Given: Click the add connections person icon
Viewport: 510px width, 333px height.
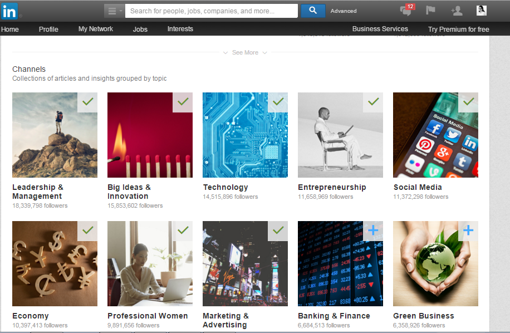Looking at the screenshot, I should pyautogui.click(x=457, y=11).
